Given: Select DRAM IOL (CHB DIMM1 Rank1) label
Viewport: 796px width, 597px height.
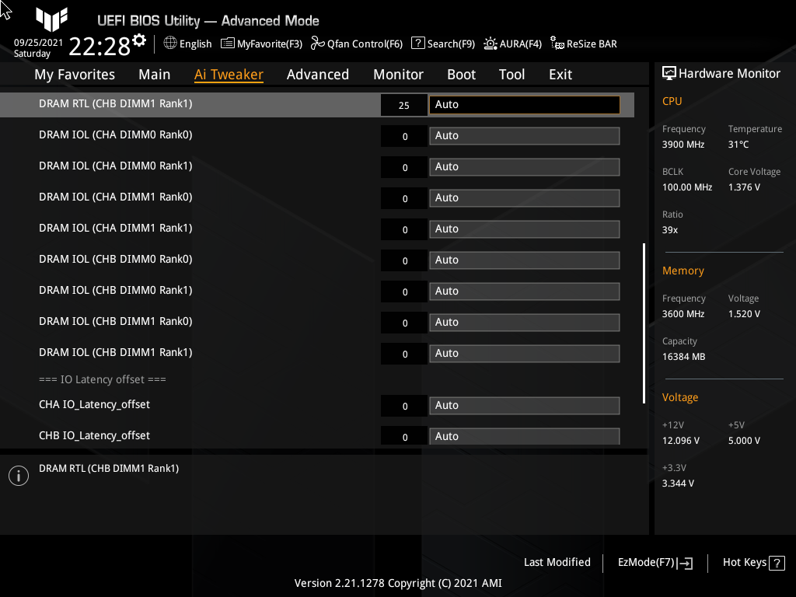Looking at the screenshot, I should 115,352.
